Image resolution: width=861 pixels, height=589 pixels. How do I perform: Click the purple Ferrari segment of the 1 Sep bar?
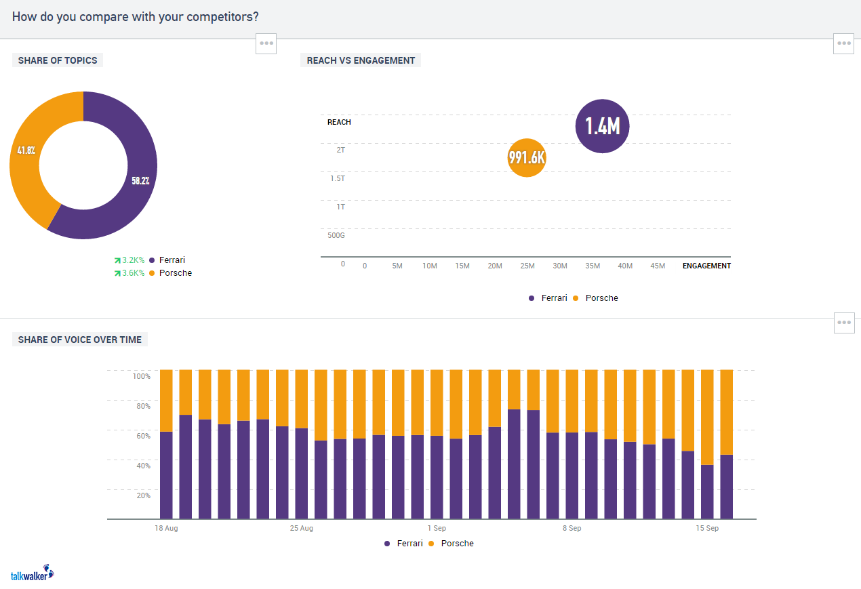437,478
